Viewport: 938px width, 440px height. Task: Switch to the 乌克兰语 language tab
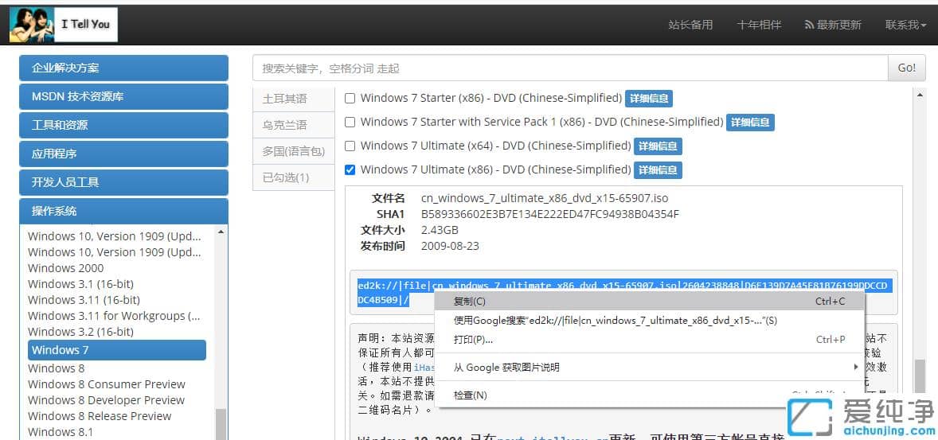tap(293, 125)
